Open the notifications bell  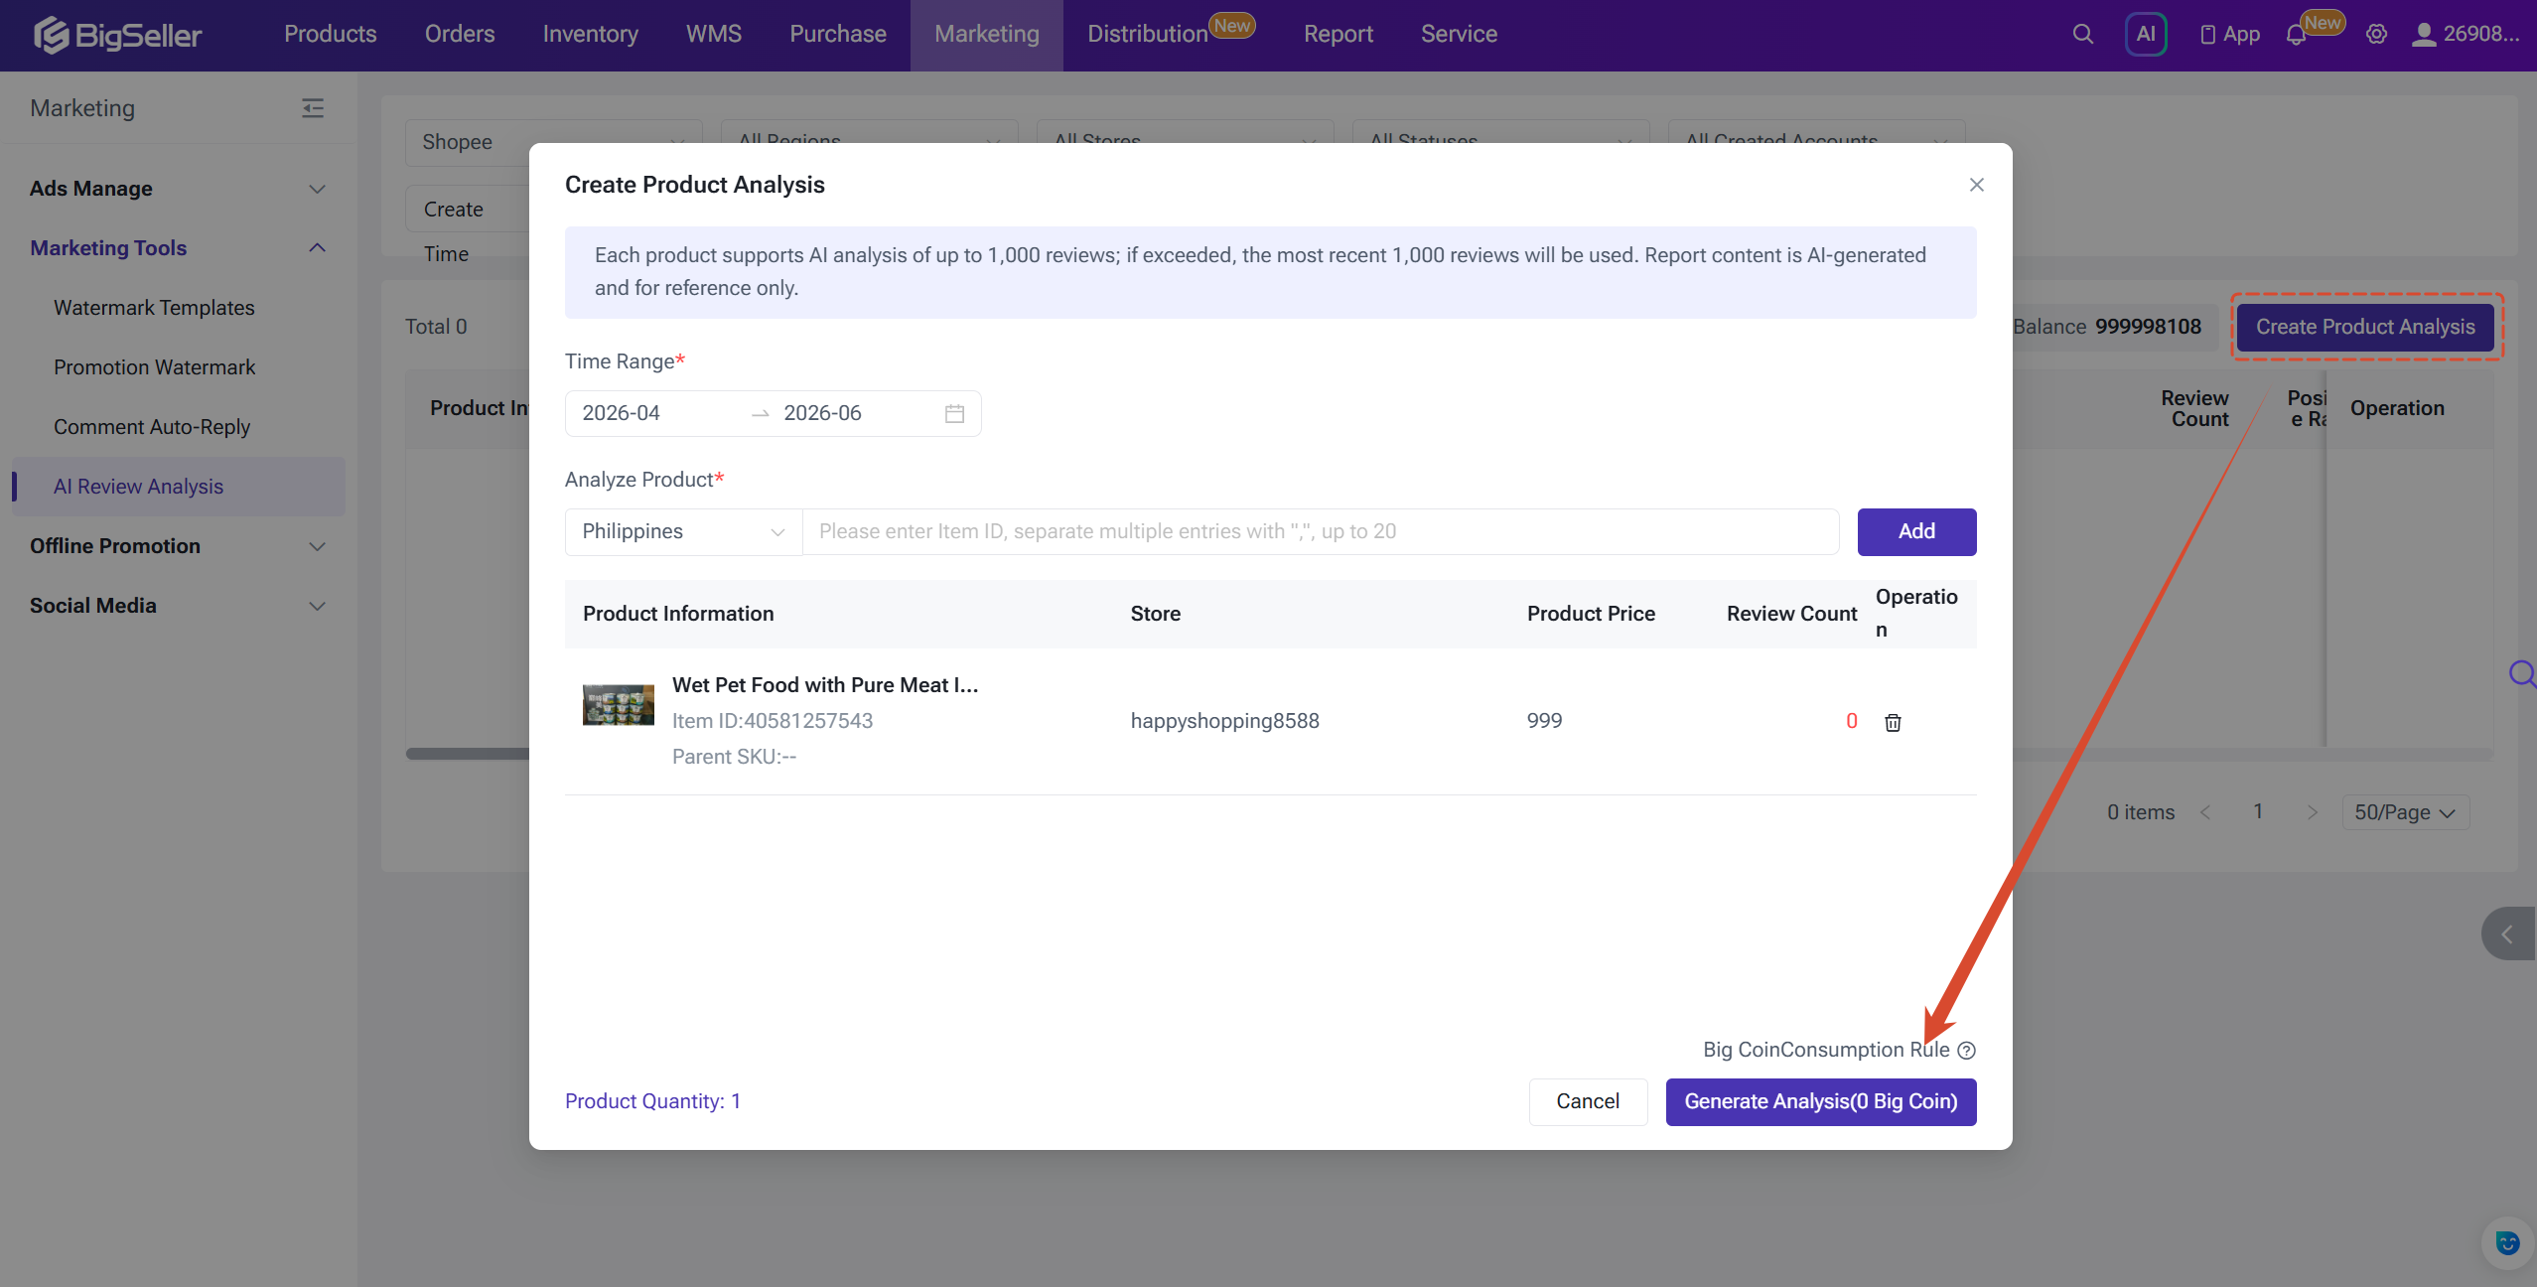pyautogui.click(x=2296, y=35)
